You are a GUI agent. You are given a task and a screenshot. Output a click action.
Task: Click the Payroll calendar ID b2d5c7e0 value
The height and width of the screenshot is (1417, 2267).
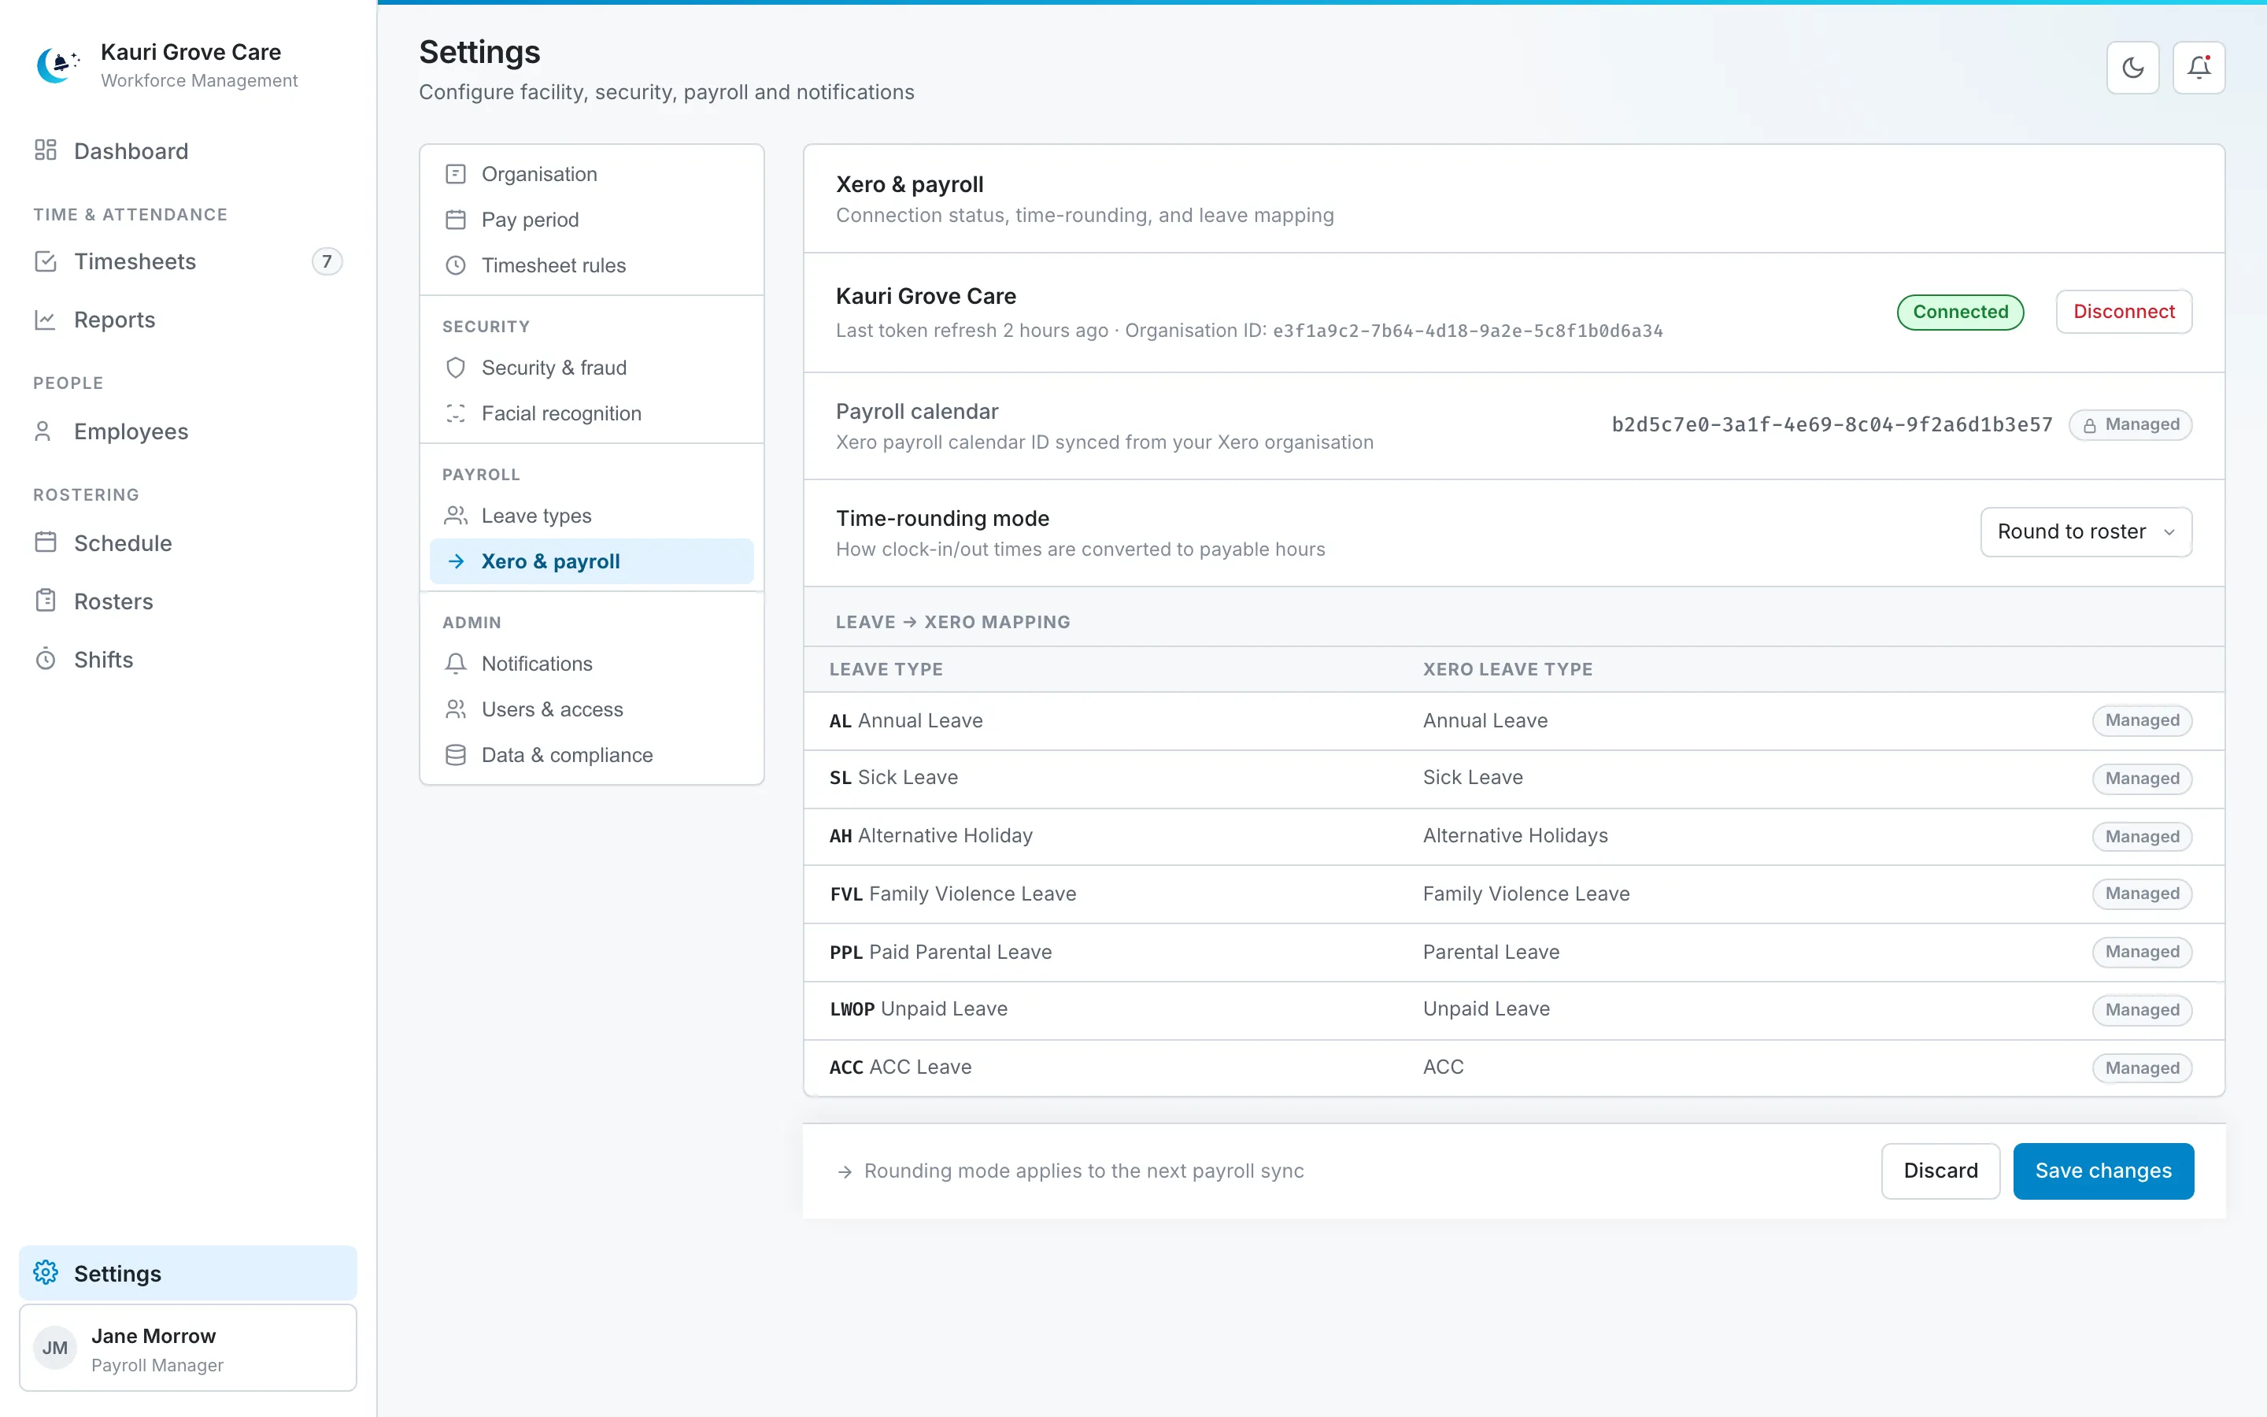[1832, 424]
